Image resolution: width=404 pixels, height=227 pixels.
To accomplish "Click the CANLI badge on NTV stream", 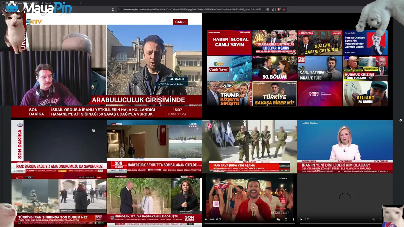I will coord(180,22).
